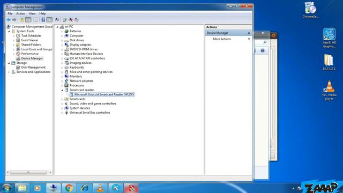Go back using the blue Back arrow
Image resolution: width=343 pixels, height=193 pixels.
(9, 20)
